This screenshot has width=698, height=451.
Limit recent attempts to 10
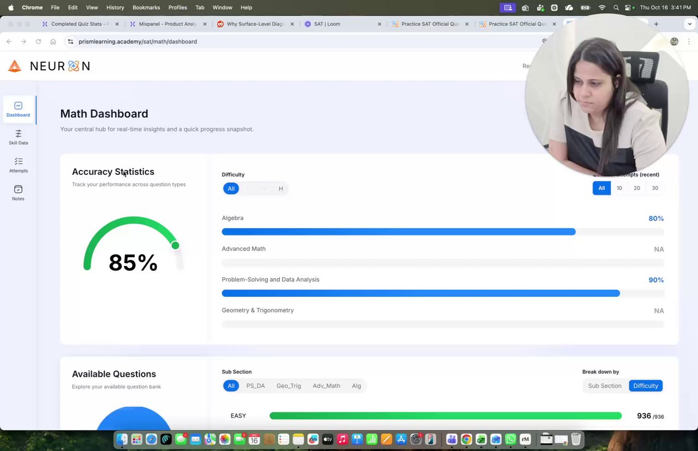point(619,188)
